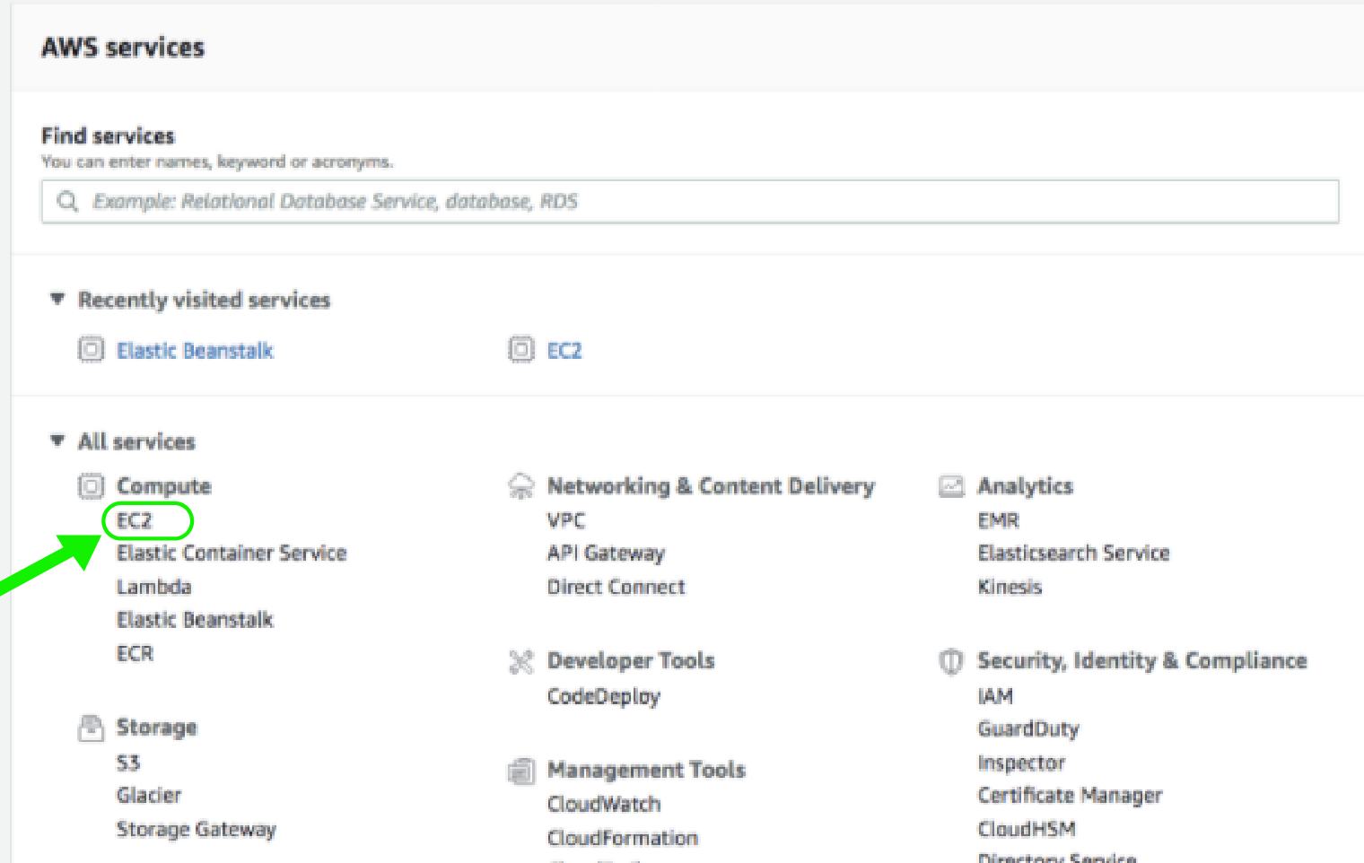The width and height of the screenshot is (1364, 863).
Task: Click the Networking & Content Delivery heading
Action: pyautogui.click(x=711, y=486)
